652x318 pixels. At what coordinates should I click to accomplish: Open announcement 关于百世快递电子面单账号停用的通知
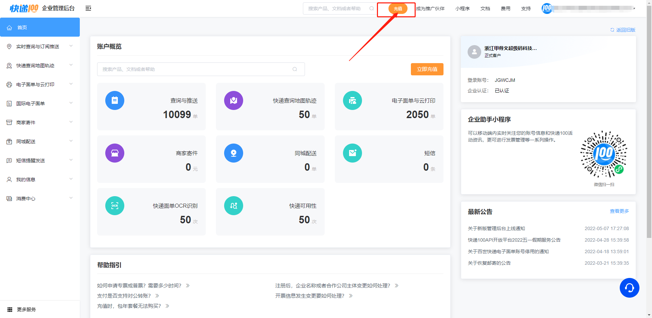tap(508, 251)
